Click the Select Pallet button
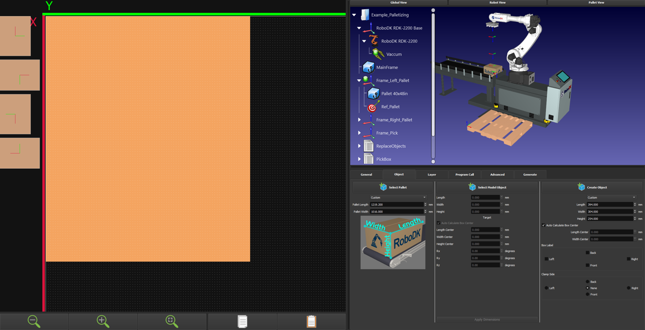The image size is (645, 330). [393, 187]
